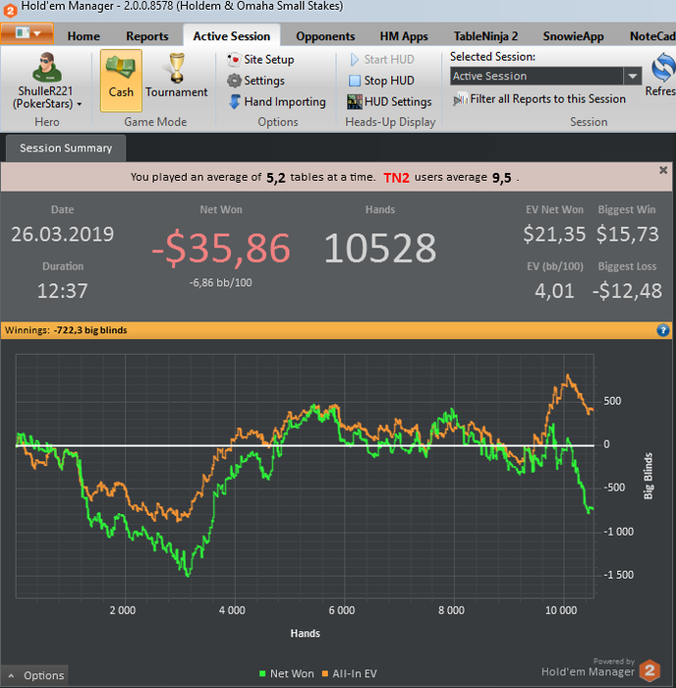The width and height of the screenshot is (676, 688).
Task: Open Site Setup option
Action: pyautogui.click(x=260, y=59)
